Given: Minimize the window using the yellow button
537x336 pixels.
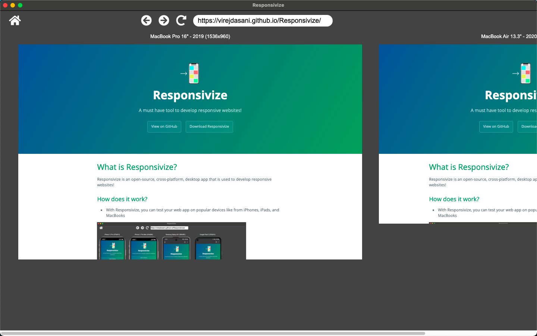Looking at the screenshot, I should [x=13, y=5].
